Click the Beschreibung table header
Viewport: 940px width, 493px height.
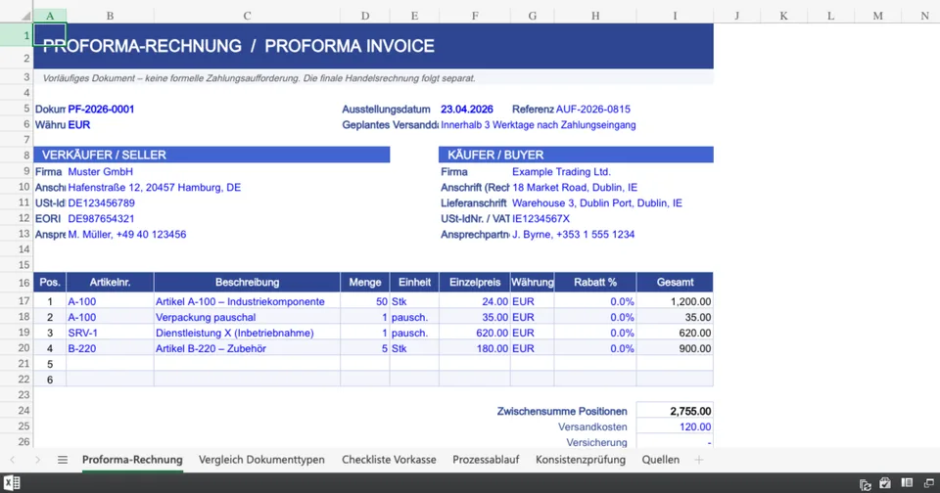247,282
